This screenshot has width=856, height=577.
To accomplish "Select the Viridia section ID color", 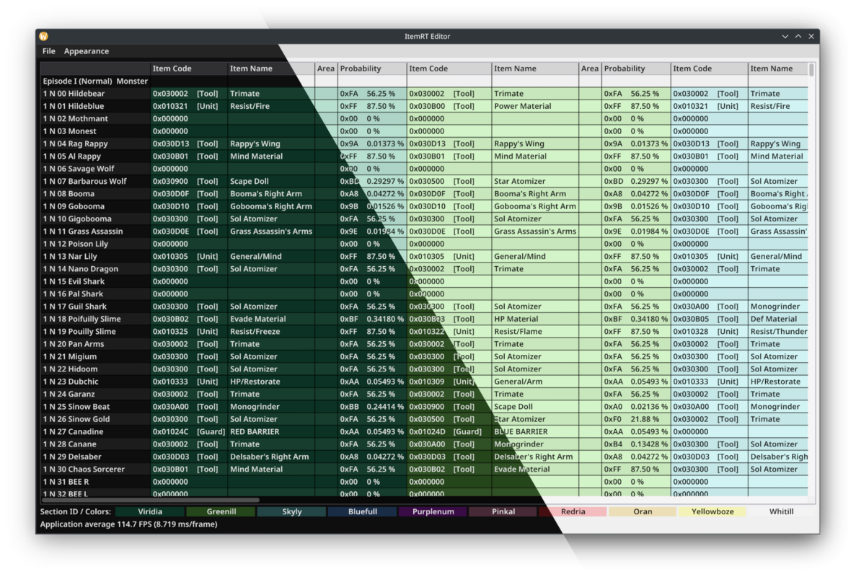I will pyautogui.click(x=149, y=511).
